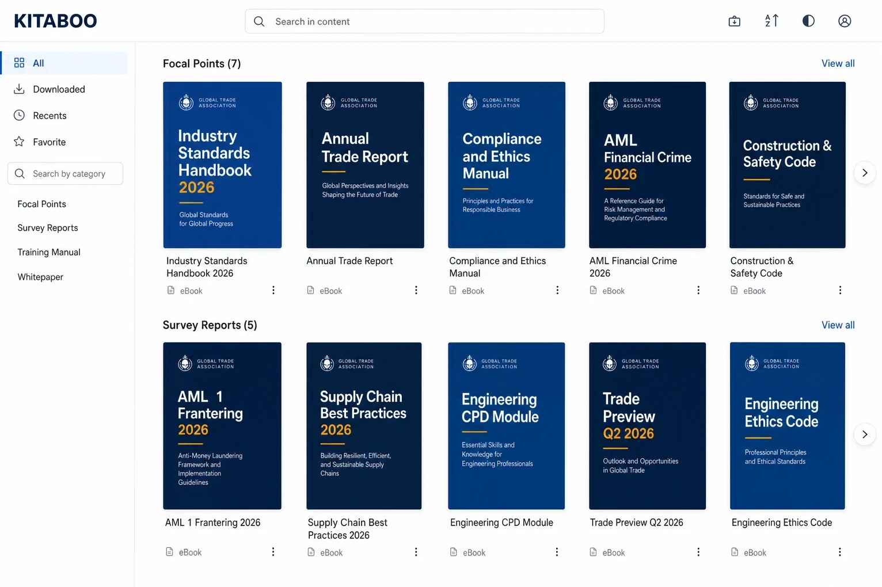Open Trade Preview Q2 2026 cover
882x587 pixels.
pyautogui.click(x=647, y=426)
